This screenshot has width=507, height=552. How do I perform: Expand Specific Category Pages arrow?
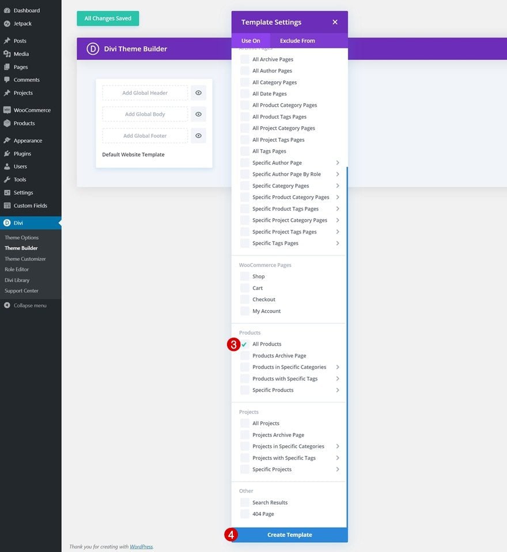coord(338,186)
